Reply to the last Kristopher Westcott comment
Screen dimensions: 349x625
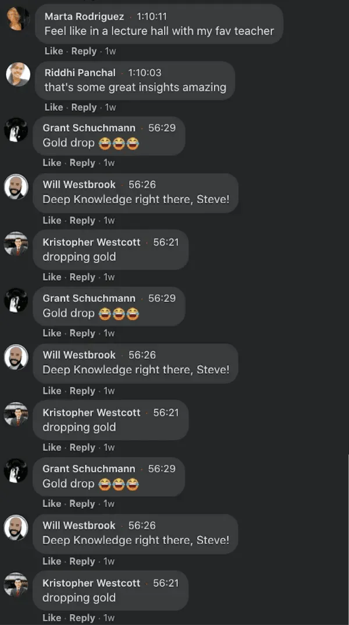coord(82,618)
